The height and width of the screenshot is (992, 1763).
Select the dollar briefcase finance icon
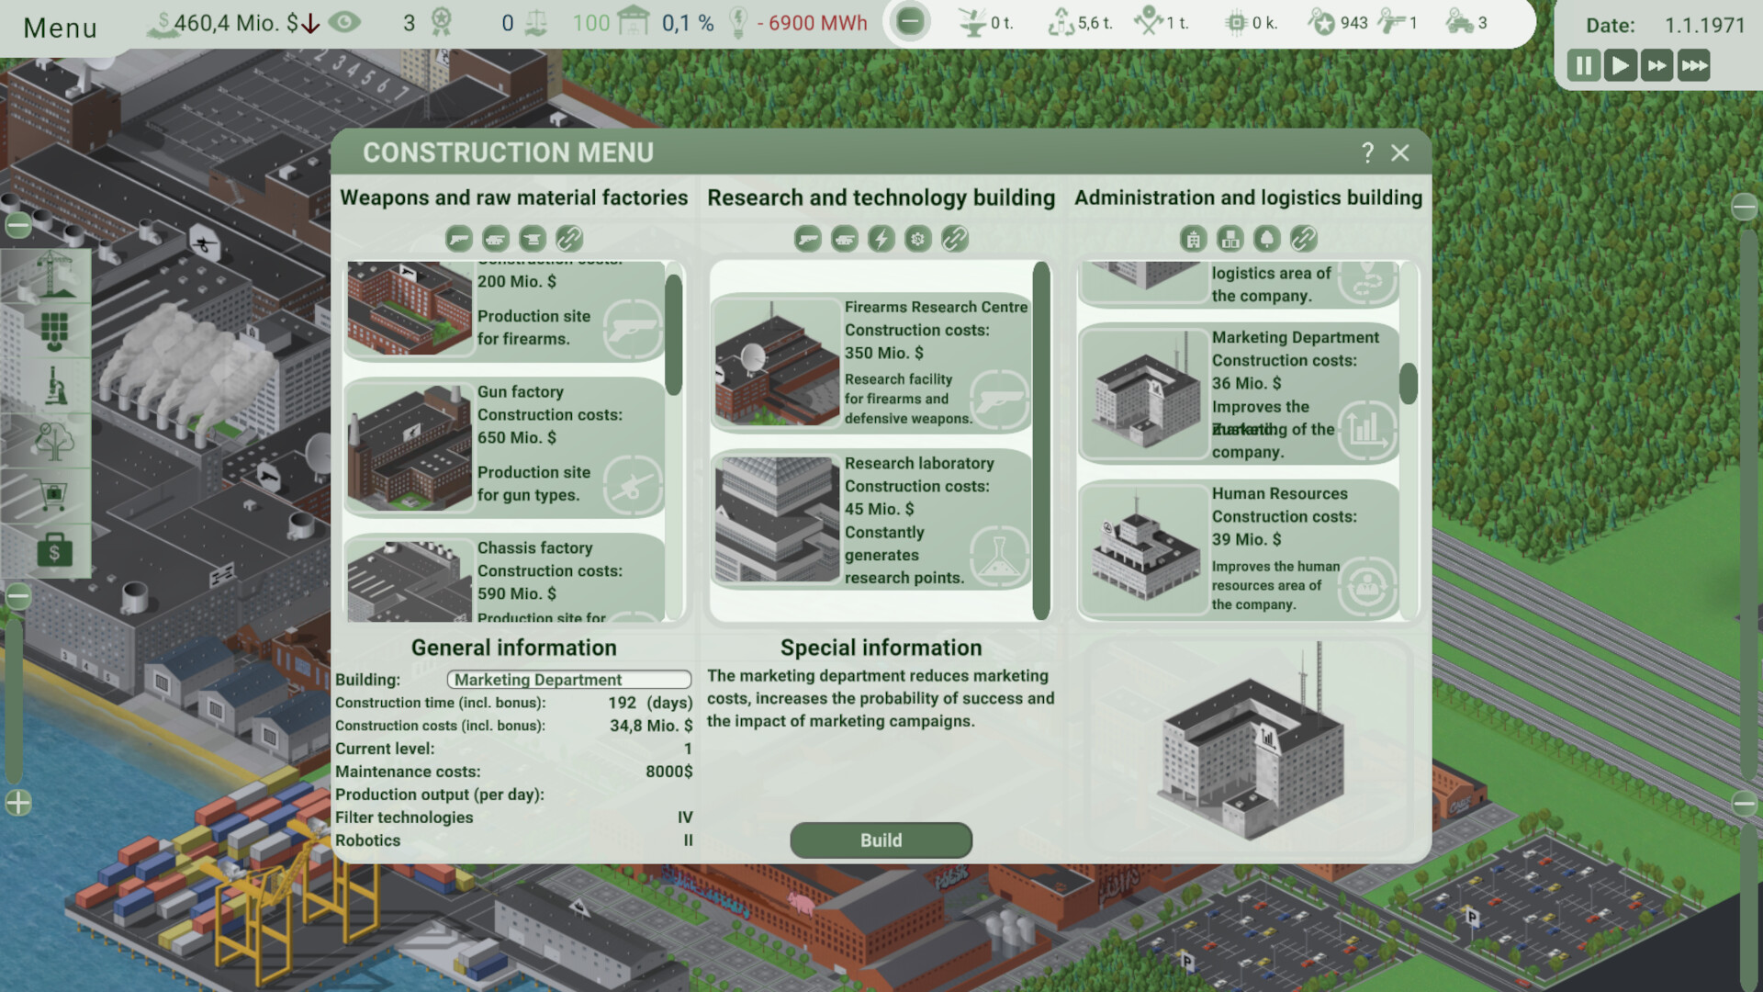(x=53, y=551)
